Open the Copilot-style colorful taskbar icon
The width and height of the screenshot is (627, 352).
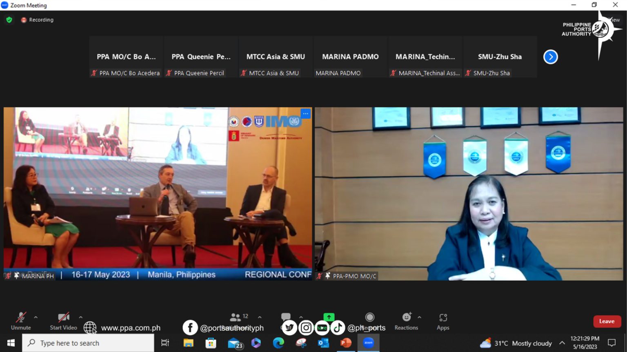[256, 343]
